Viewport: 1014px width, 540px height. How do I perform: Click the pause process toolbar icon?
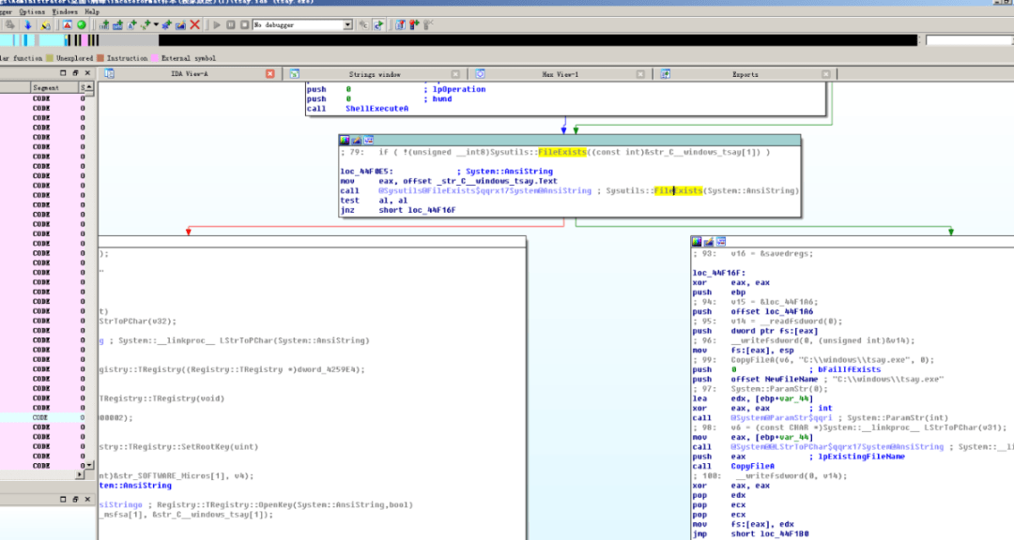[231, 24]
